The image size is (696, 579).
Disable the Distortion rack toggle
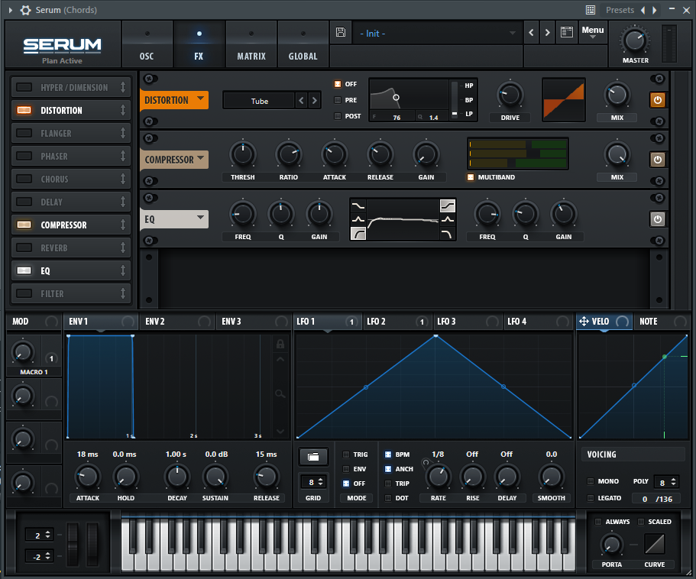click(24, 110)
